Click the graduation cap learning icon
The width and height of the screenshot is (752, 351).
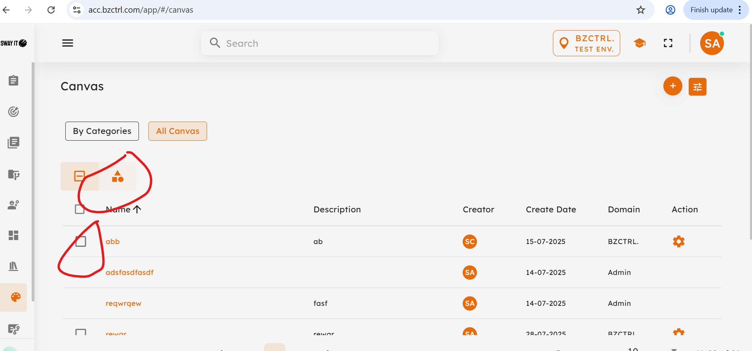coord(640,43)
